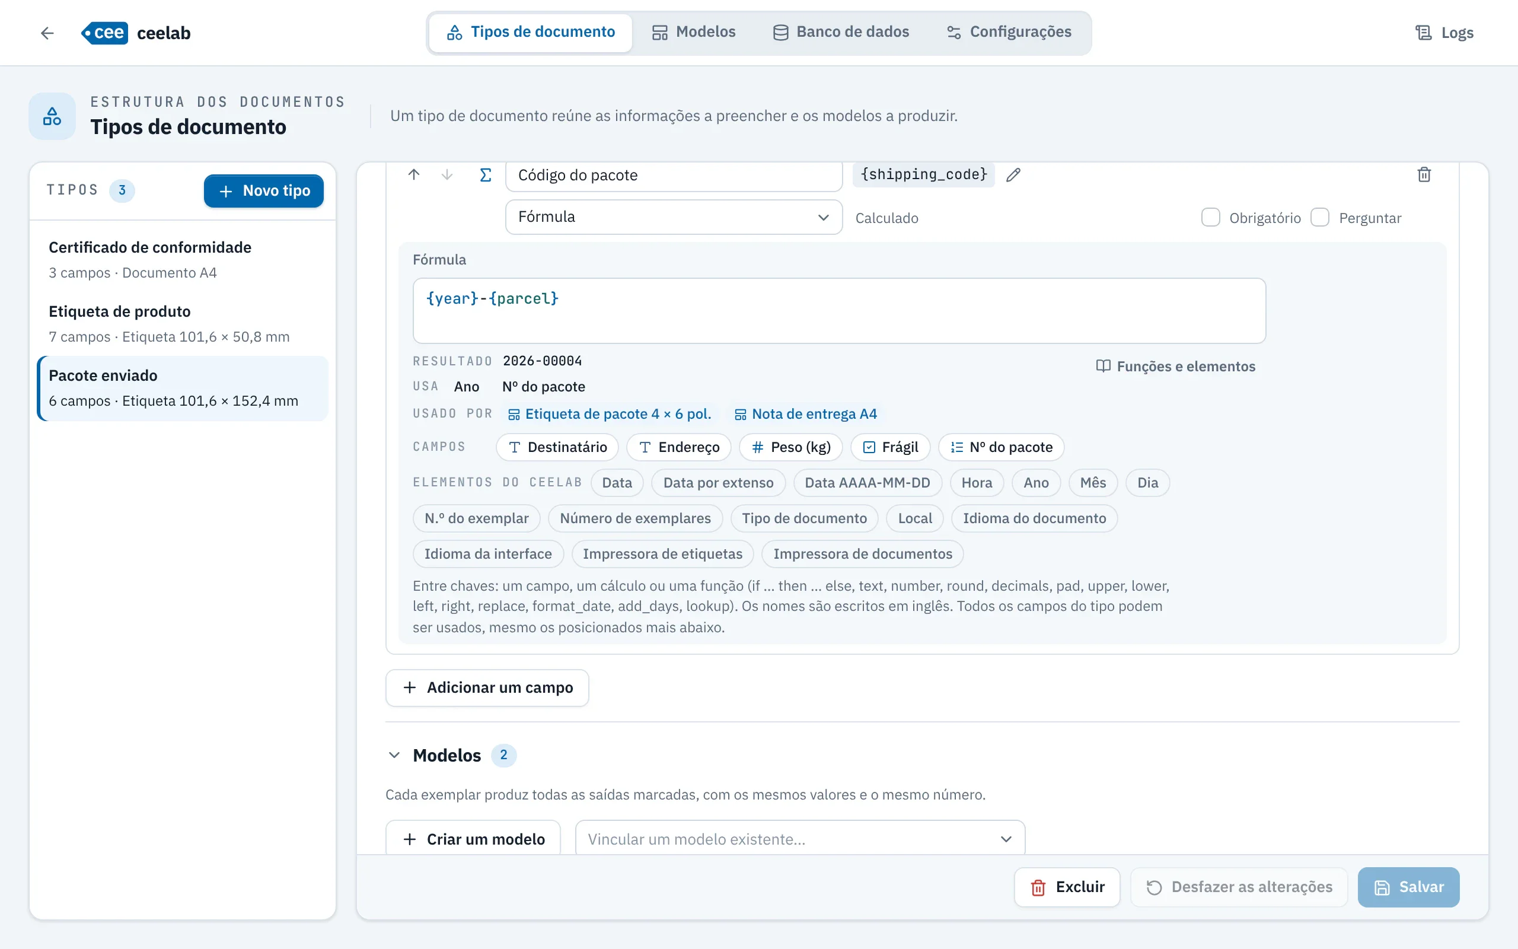1518x949 pixels.
Task: Click the Tipos de documento header shapes icon
Action: pyautogui.click(x=52, y=116)
